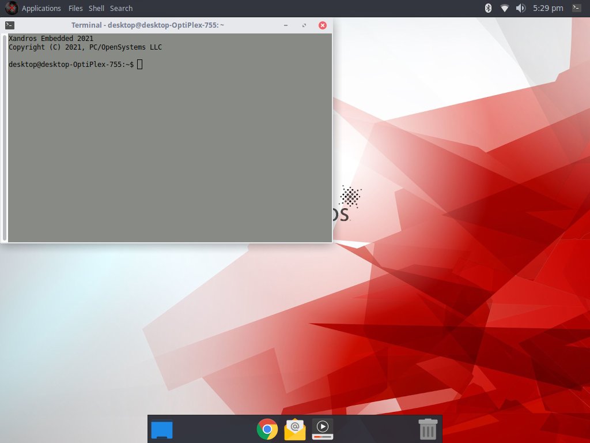590x443 pixels.
Task: Open the email client in dock
Action: tap(295, 429)
